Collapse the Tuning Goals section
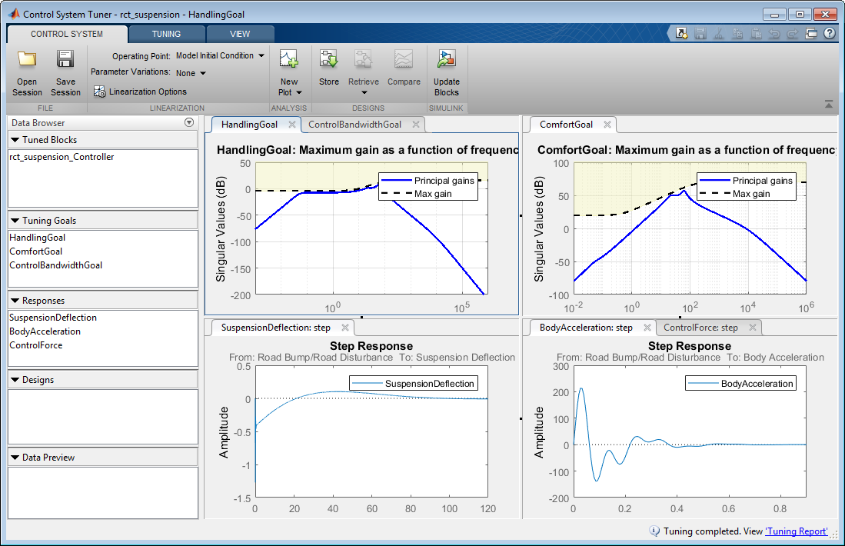This screenshot has height=546, width=845. click(x=15, y=221)
